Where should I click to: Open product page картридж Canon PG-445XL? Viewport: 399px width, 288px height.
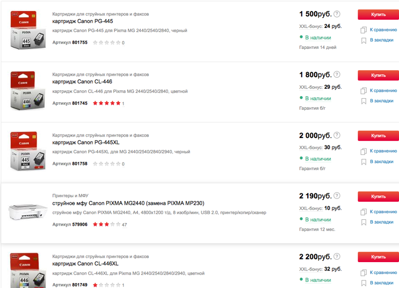click(86, 143)
